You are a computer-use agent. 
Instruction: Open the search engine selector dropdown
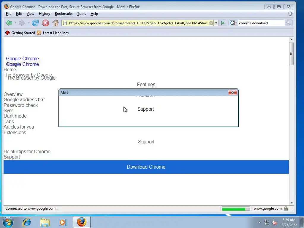pos(236,23)
